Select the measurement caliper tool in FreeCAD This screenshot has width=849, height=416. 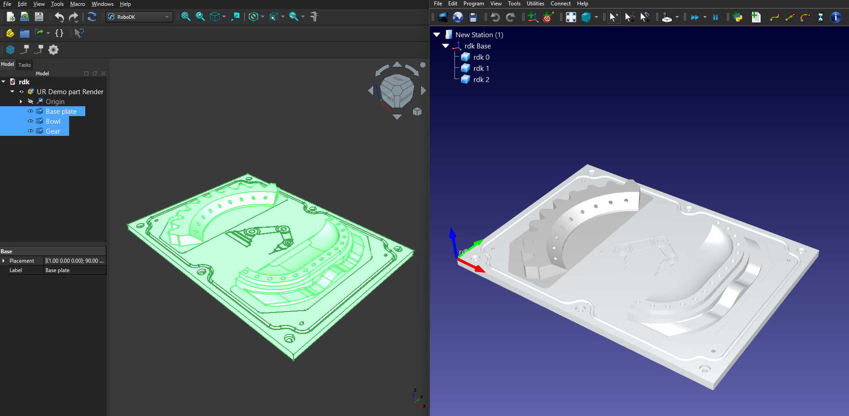[x=314, y=17]
